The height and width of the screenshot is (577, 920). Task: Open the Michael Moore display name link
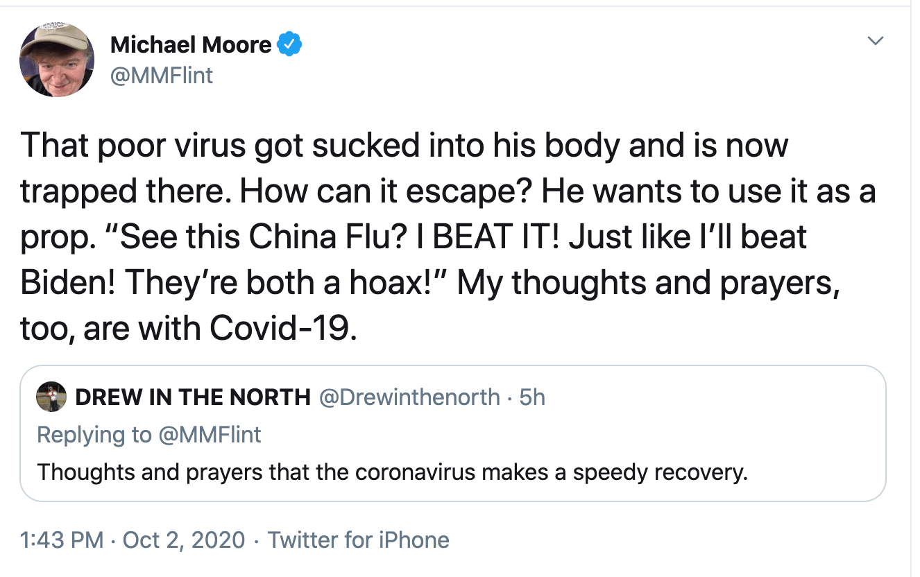pos(191,45)
